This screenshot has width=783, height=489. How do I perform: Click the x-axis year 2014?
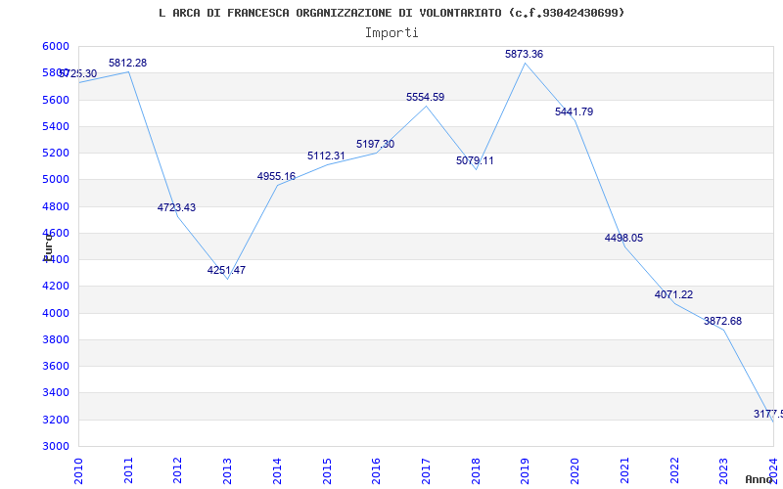coord(277,470)
